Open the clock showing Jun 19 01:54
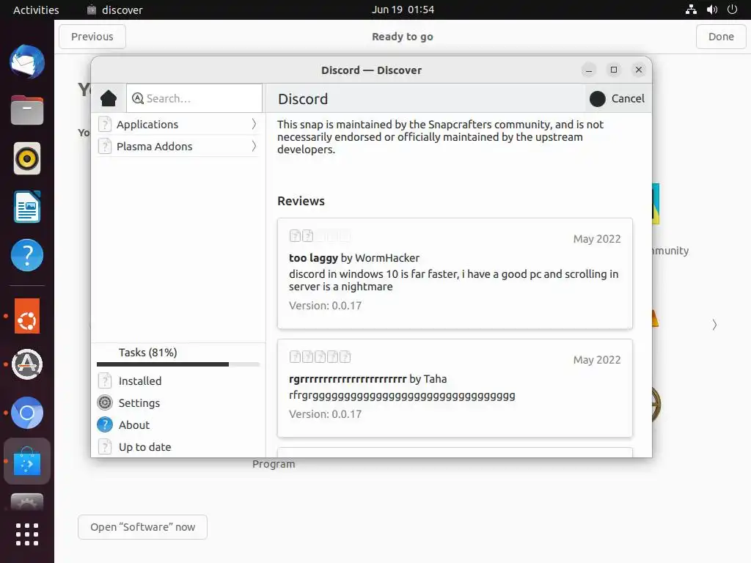This screenshot has width=751, height=563. pos(403,10)
